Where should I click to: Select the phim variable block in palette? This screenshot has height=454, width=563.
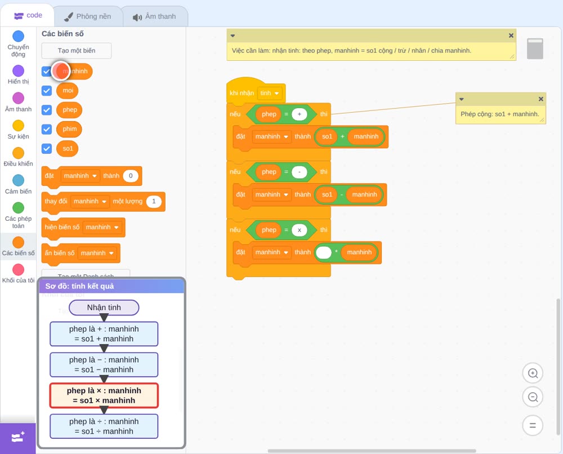point(69,130)
